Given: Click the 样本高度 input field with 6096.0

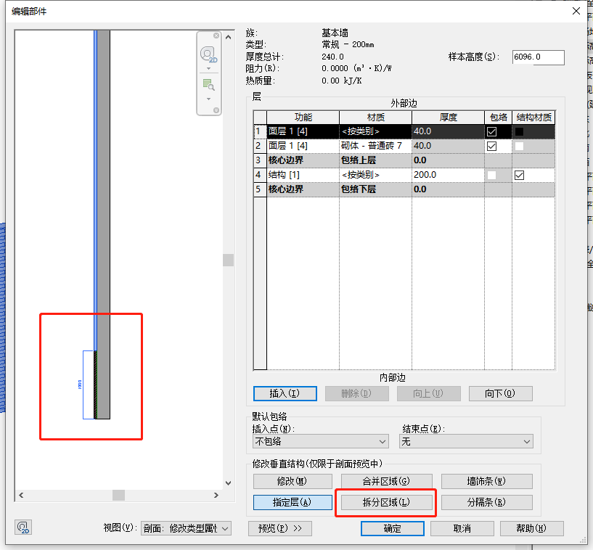Looking at the screenshot, I should 538,57.
